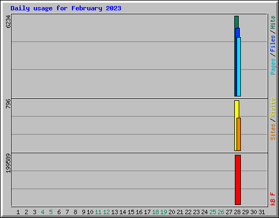This screenshot has width=279, height=218.
Task: Click the green day label 26
Action: [x=221, y=212]
